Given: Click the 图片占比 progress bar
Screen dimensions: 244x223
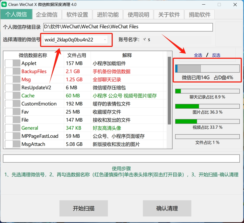Looking at the screenshot, I should (207, 106).
